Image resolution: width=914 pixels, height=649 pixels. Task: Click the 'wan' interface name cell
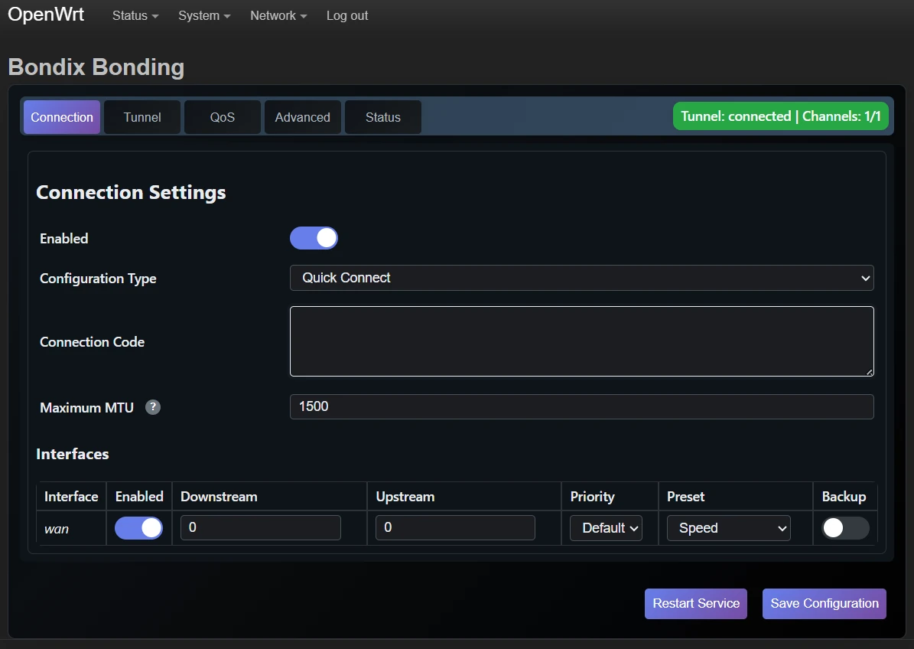[x=57, y=529]
